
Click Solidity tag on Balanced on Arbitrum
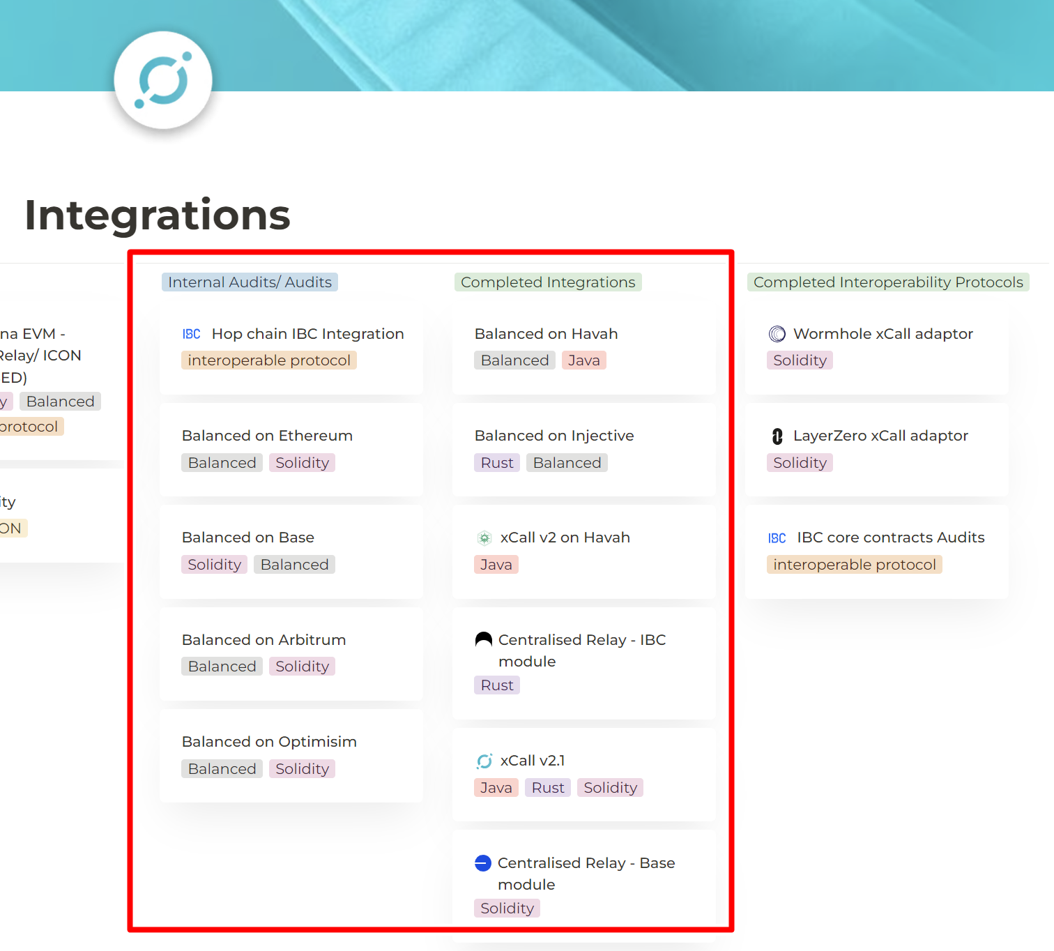(x=302, y=667)
